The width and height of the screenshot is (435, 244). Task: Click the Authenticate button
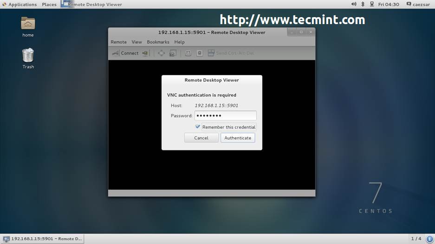[x=238, y=138]
